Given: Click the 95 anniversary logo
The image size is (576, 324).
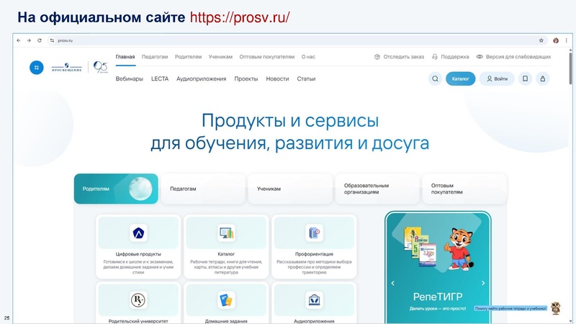Looking at the screenshot, I should coord(100,67).
